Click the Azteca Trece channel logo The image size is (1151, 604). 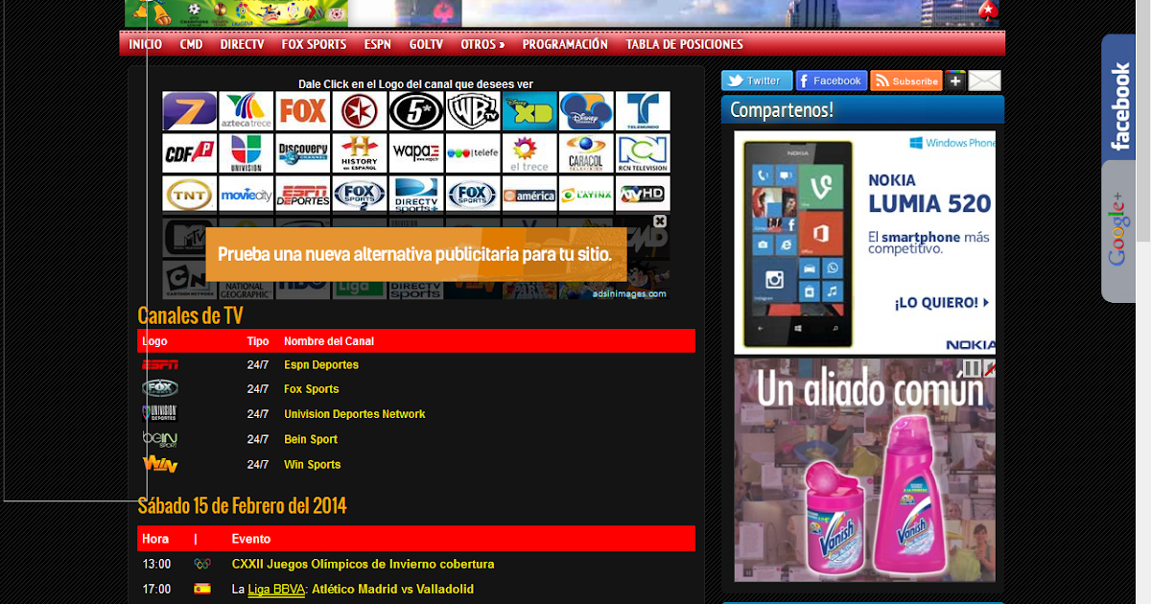coord(247,111)
